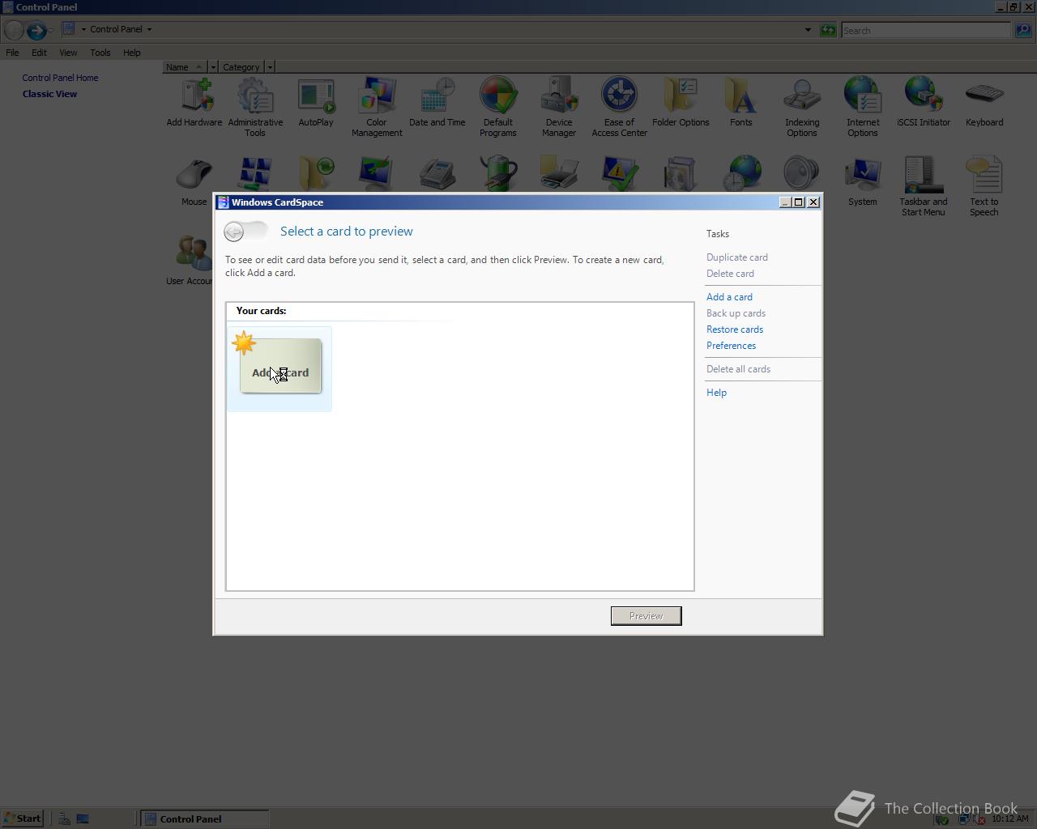Open iSCSI Initiator in Control Panel
Screen dimensions: 1037x829
[x=924, y=103]
